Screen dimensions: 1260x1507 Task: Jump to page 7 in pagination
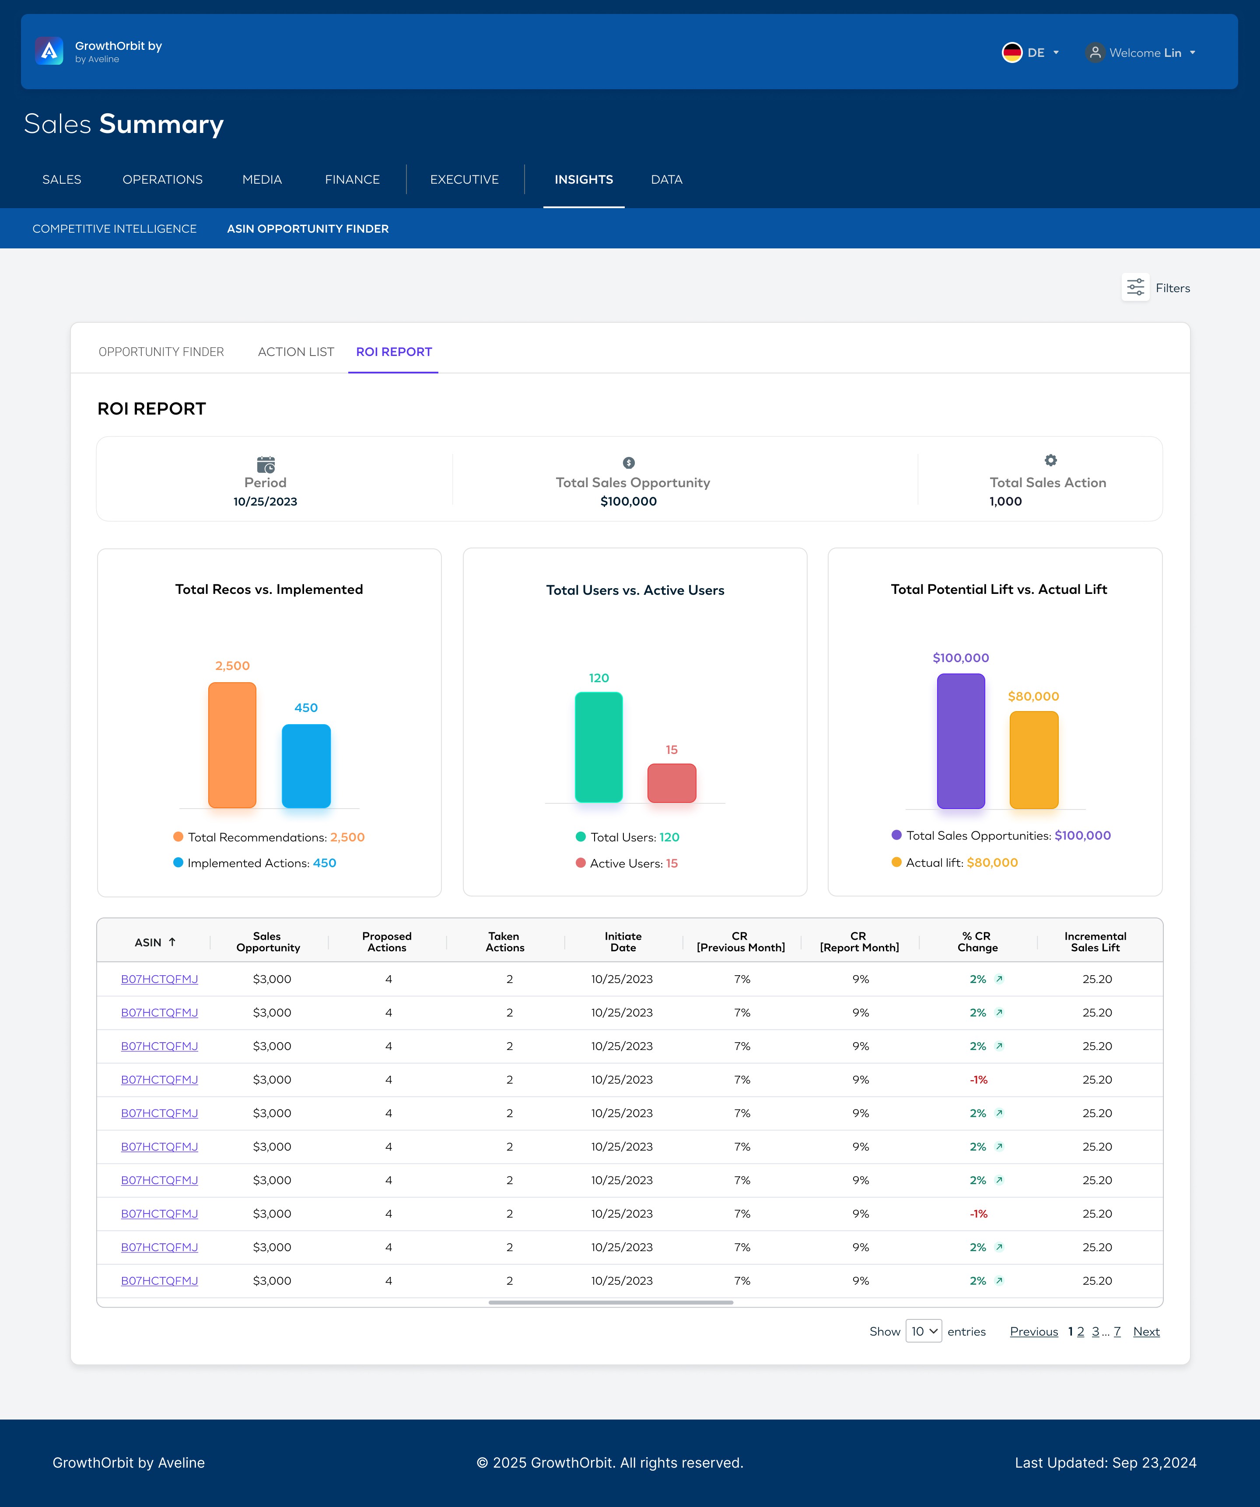click(1117, 1331)
